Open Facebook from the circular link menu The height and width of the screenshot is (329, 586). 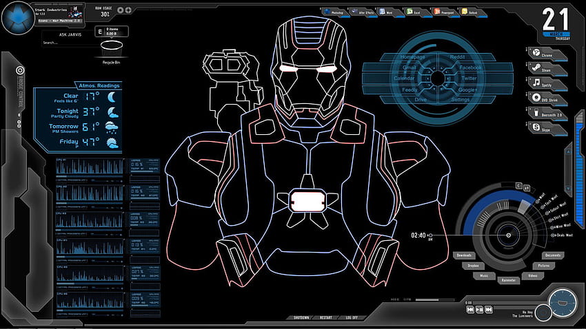[470, 67]
